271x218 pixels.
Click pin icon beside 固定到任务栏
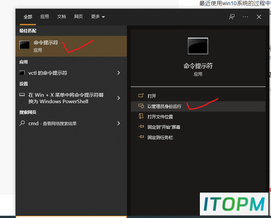tap(141, 137)
